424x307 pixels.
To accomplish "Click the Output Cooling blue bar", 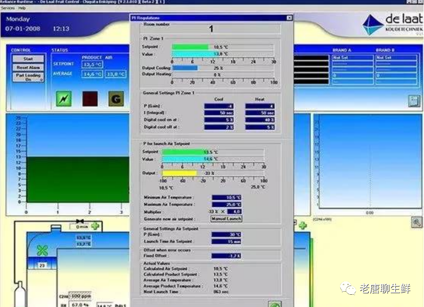I will click(x=185, y=68).
